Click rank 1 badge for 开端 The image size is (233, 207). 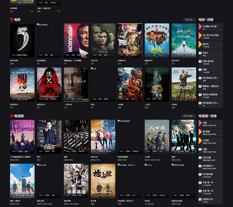pyautogui.click(x=200, y=123)
